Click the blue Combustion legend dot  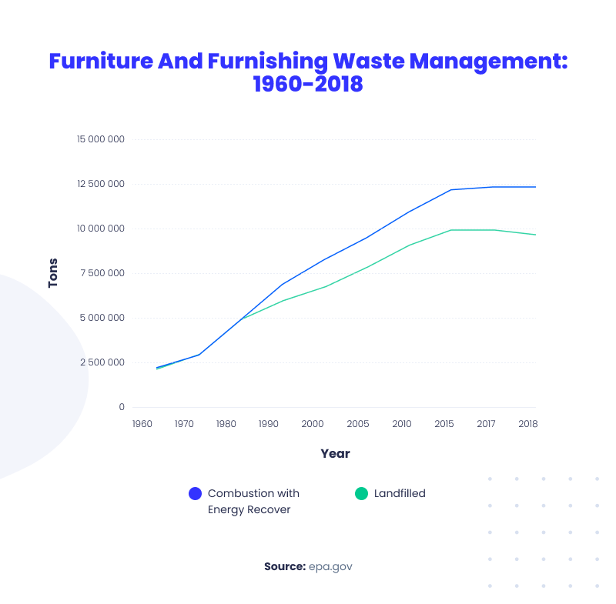pos(196,493)
